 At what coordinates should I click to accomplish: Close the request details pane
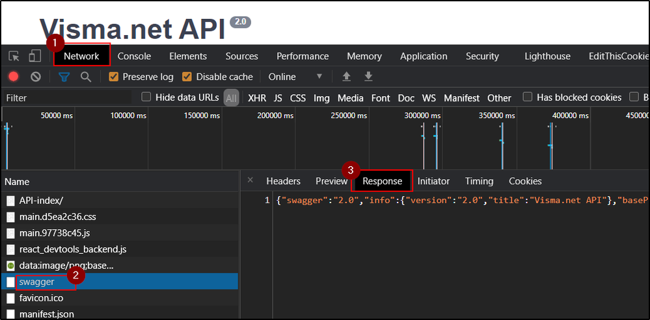[x=251, y=180]
